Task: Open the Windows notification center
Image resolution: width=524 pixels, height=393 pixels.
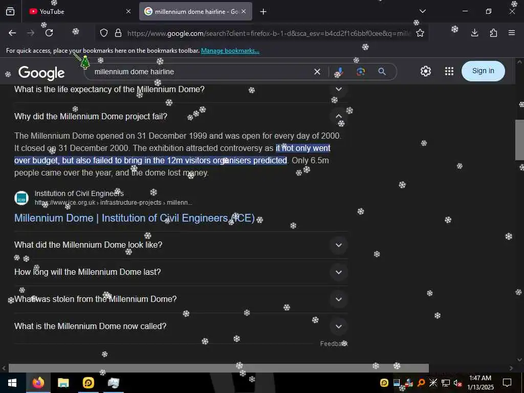Action: tap(507, 383)
